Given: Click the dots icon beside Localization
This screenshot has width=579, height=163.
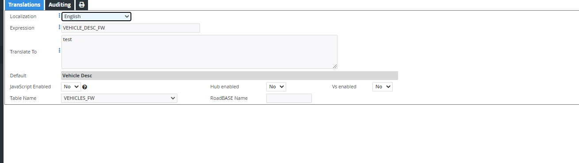Looking at the screenshot, I should click(60, 16).
